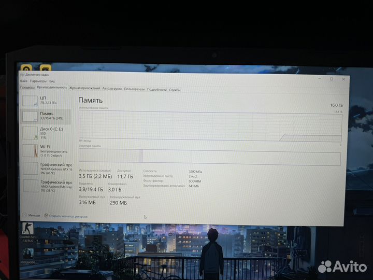Screen dimensions: 373x280
Task: Select the Производительность tab
Action: 52,88
